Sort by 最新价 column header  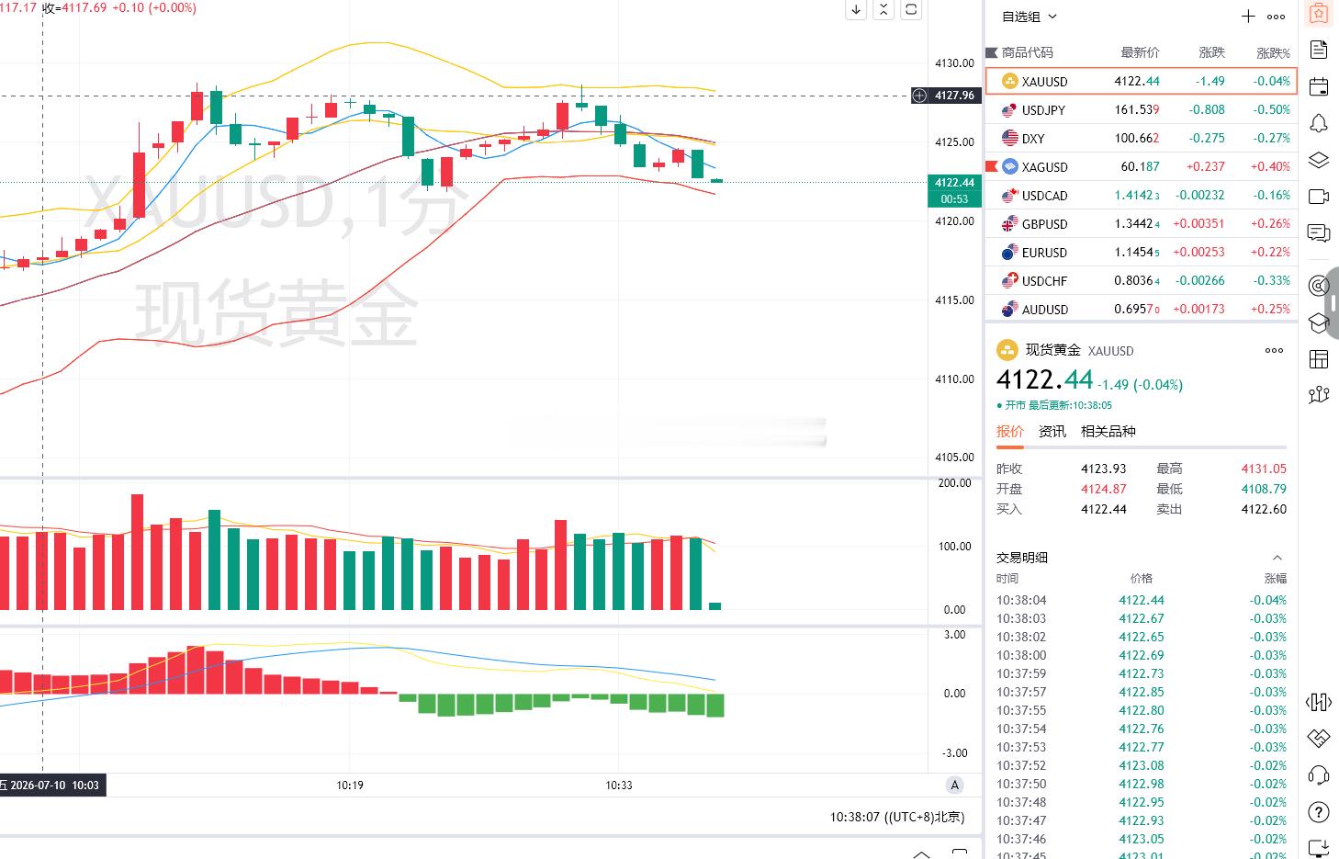pos(1140,52)
